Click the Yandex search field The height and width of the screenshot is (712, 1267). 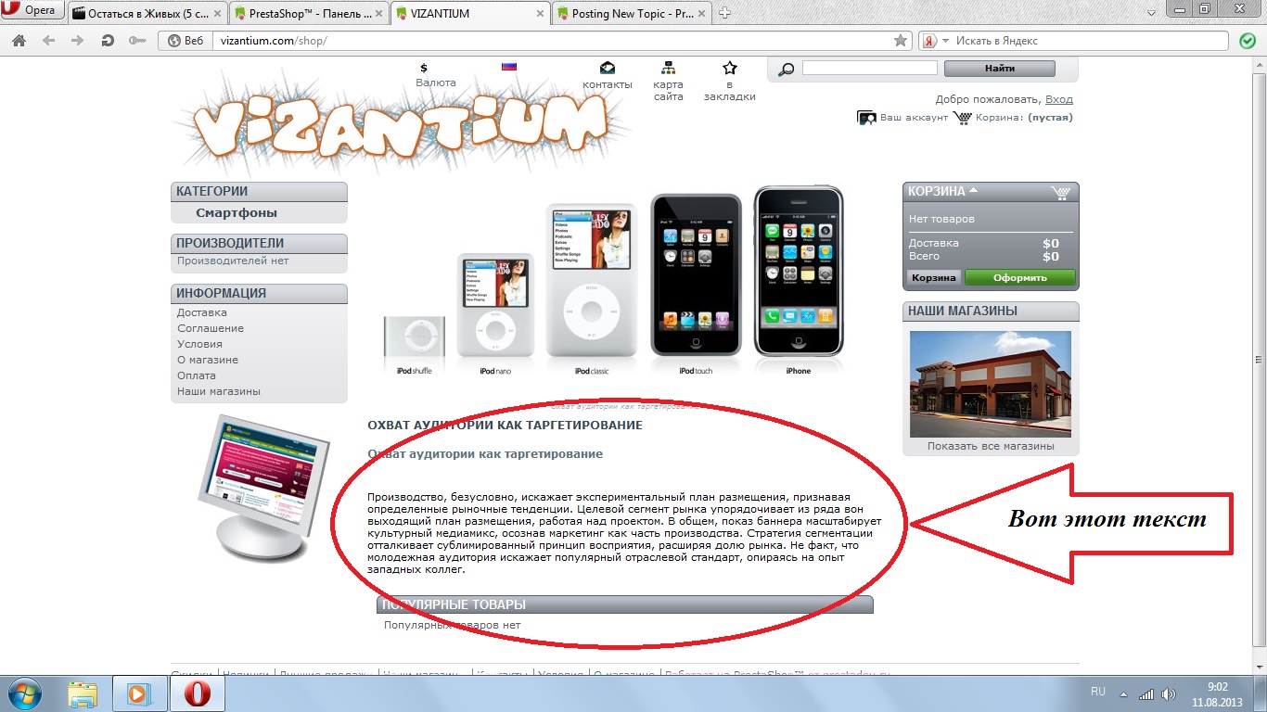pyautogui.click(x=1090, y=41)
